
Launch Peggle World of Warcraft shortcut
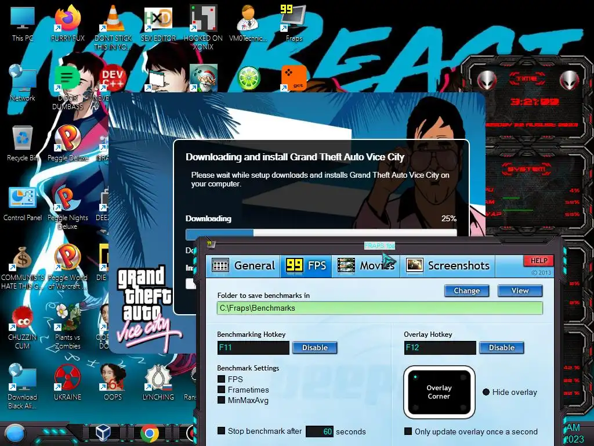67,267
